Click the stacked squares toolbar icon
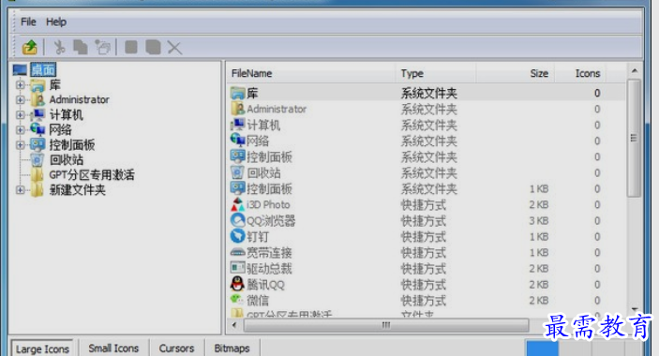 [x=153, y=47]
